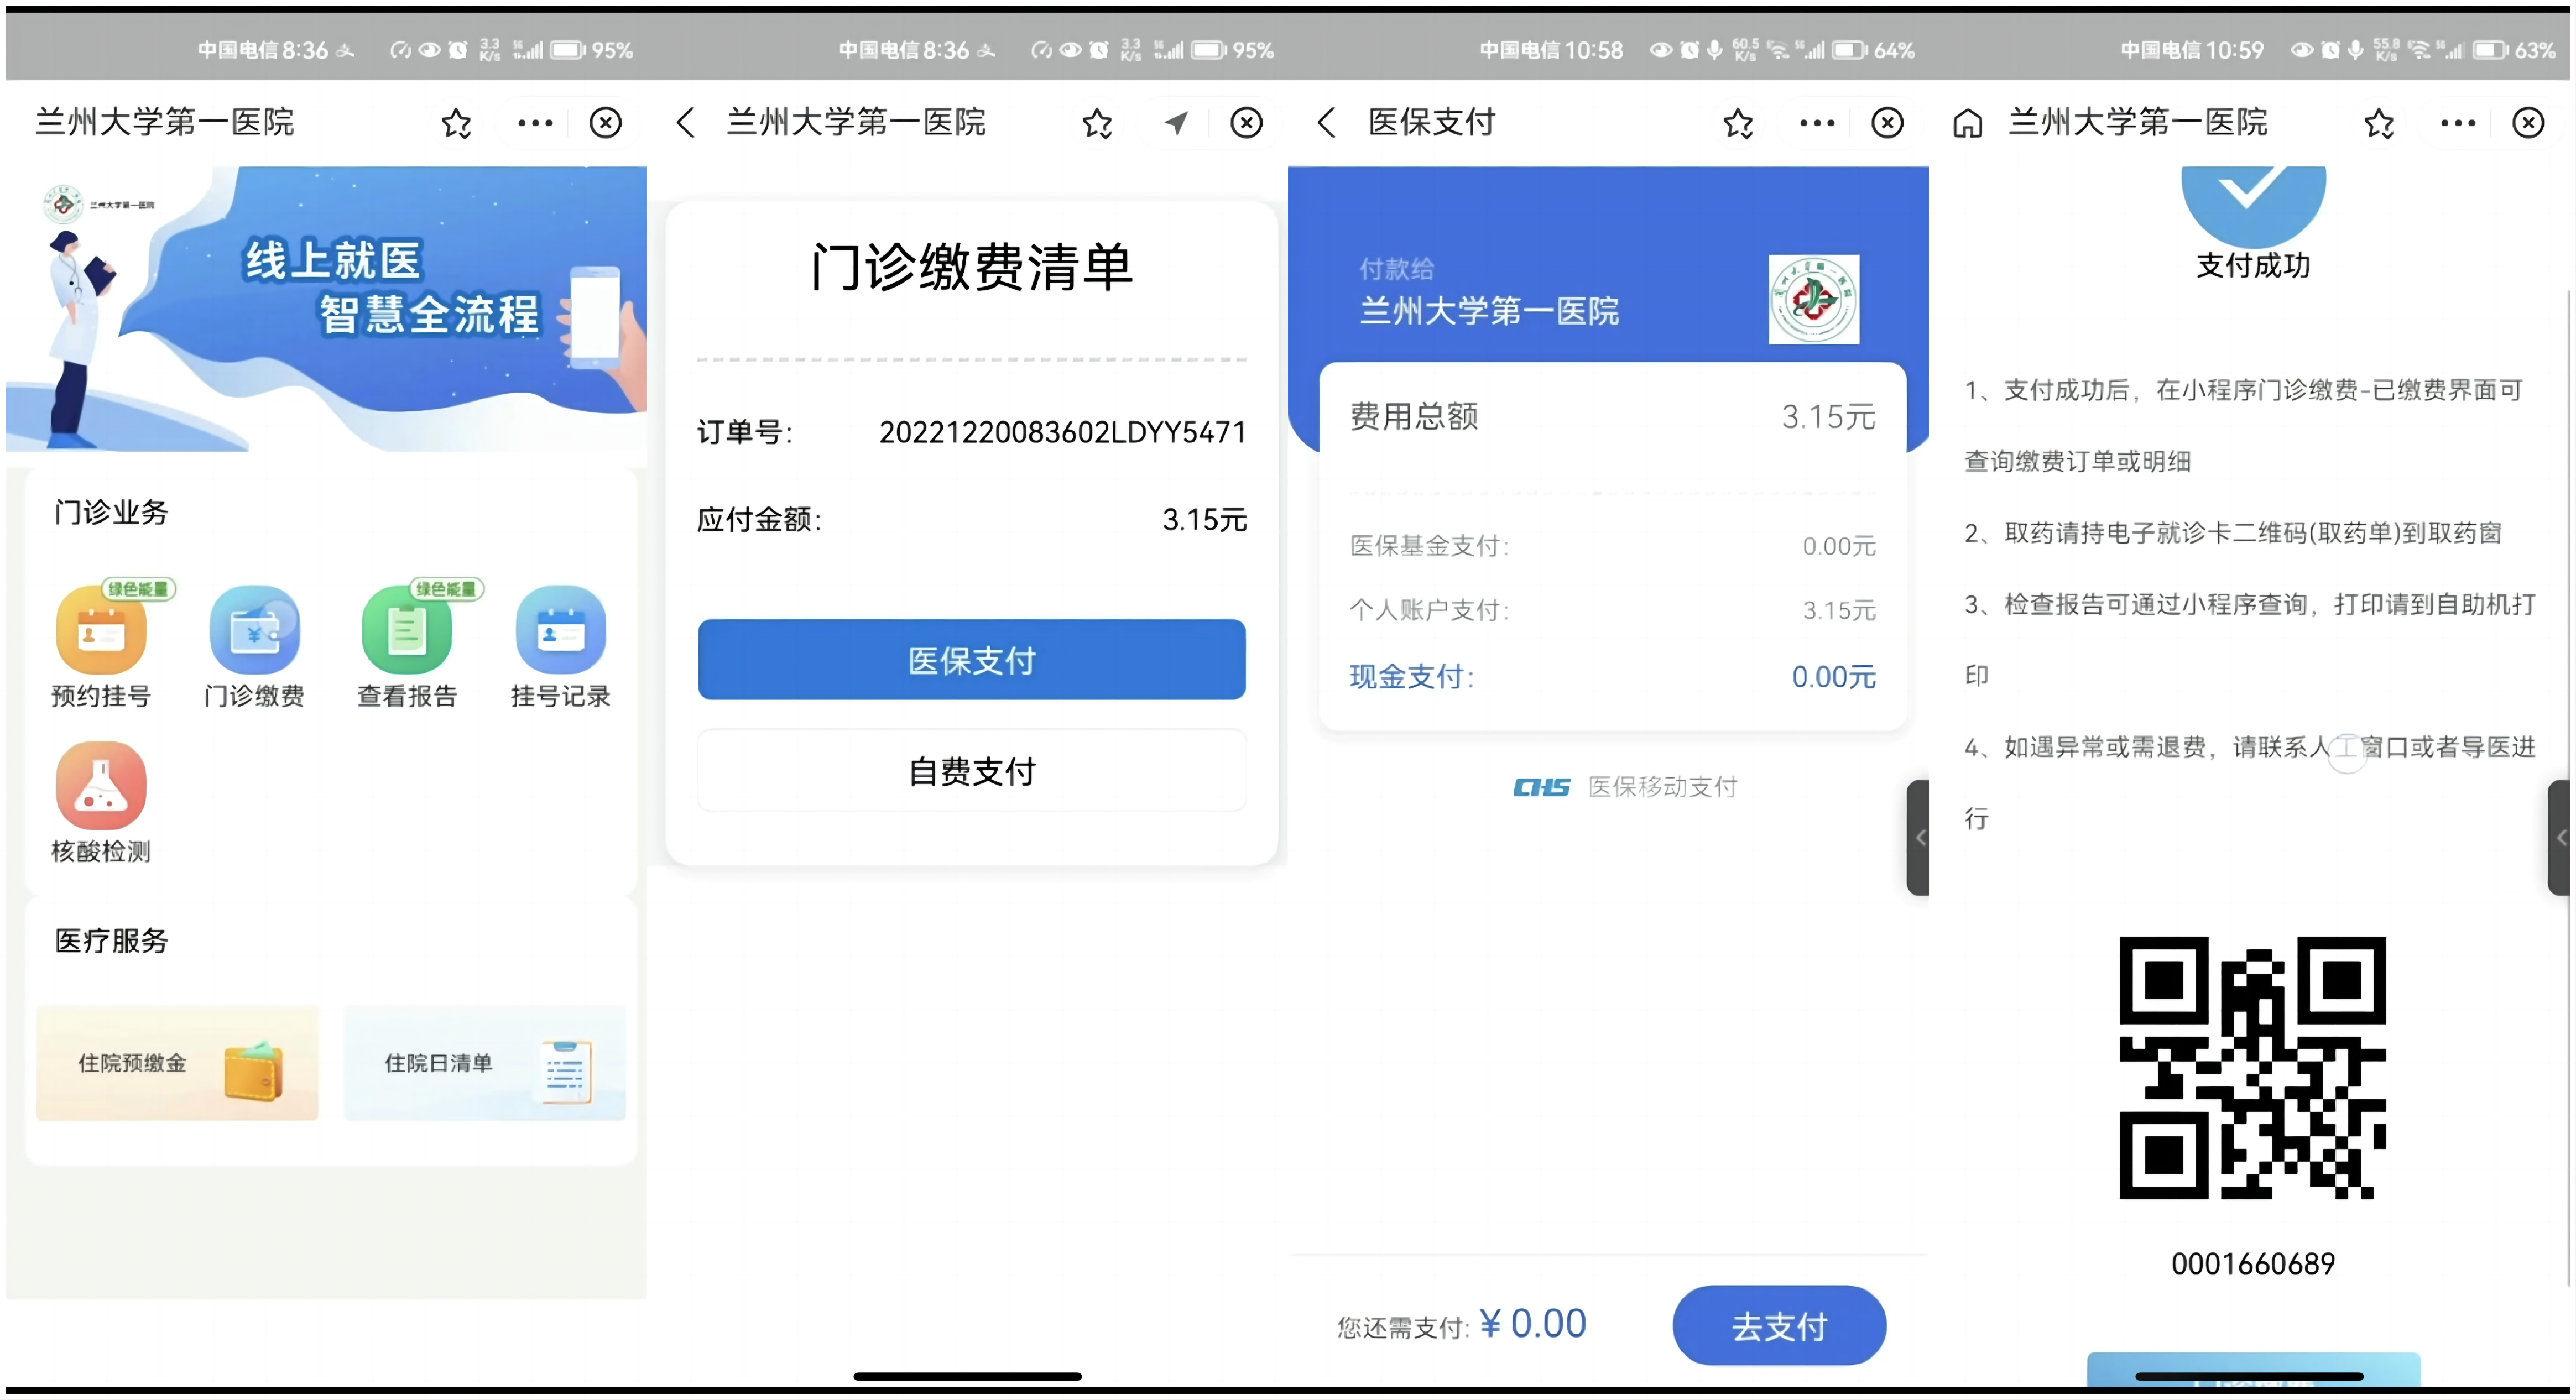Tap 门诊业务 section heading
The image size is (2576, 1400).
[x=111, y=513]
